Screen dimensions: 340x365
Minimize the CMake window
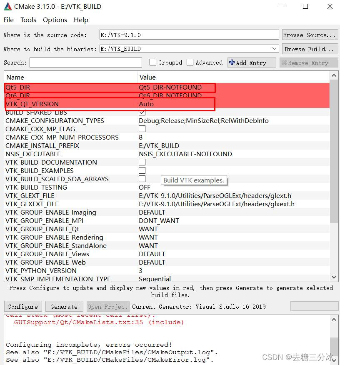[281, 6]
